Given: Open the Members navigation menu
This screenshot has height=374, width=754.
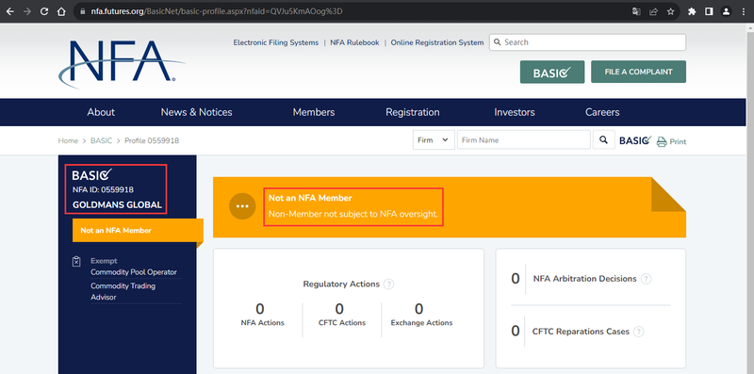Looking at the screenshot, I should [314, 112].
